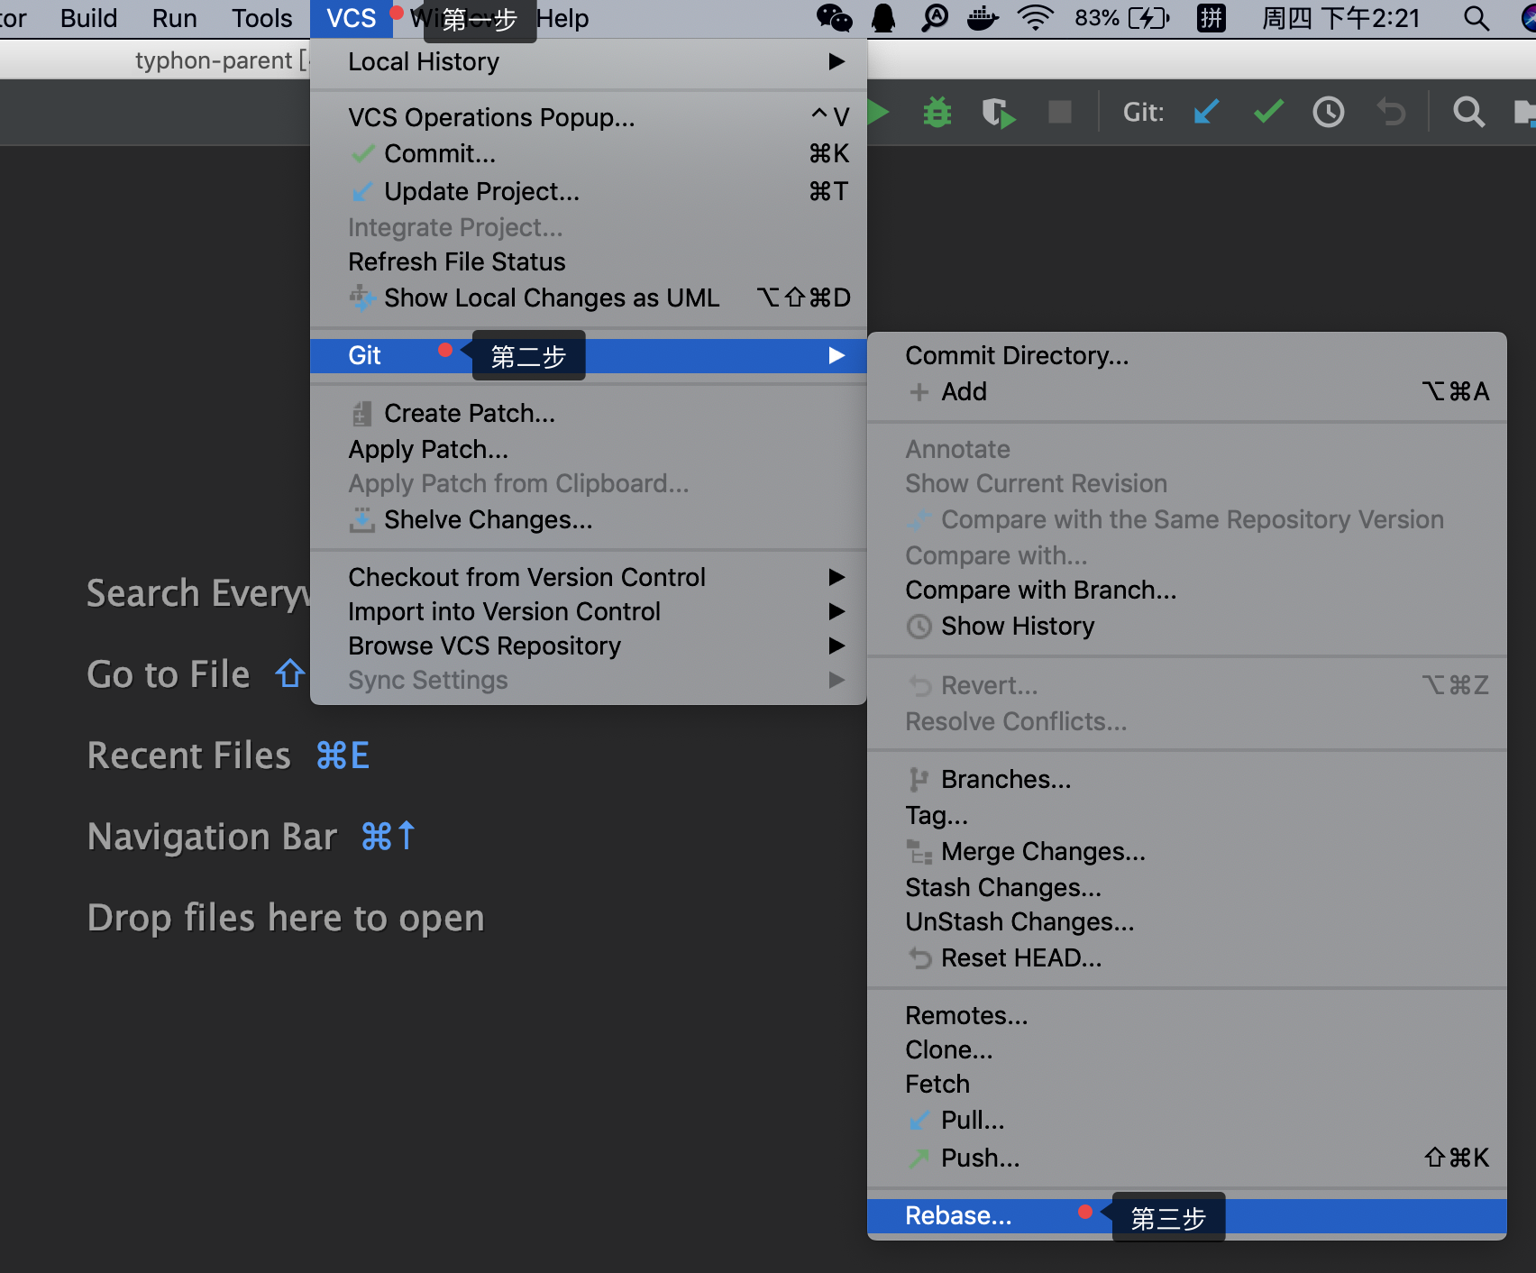Select Show History in Git submenu

click(x=1187, y=626)
